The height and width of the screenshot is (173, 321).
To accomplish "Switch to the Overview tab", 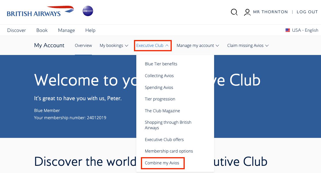I will pos(83,45).
